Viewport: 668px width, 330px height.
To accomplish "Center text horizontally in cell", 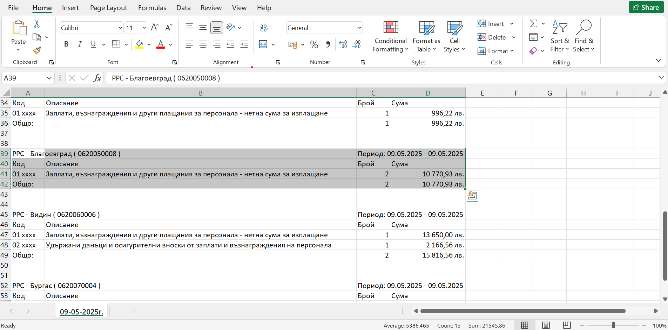I will (203, 44).
